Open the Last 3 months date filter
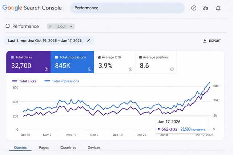Image resolution: width=233 pixels, height=155 pixels. pyautogui.click(x=45, y=41)
